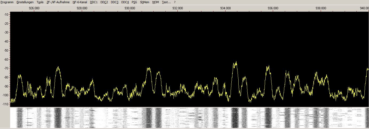Select the DDC2 menu item
The height and width of the screenshot is (129, 369).
pos(104,2)
